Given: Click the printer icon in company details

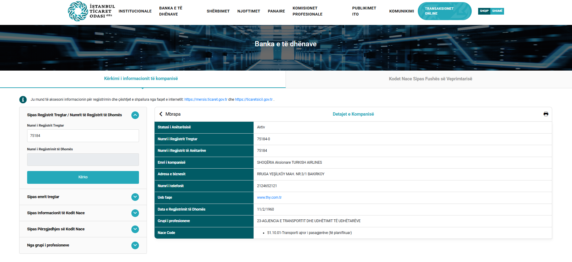Looking at the screenshot, I should tap(545, 114).
